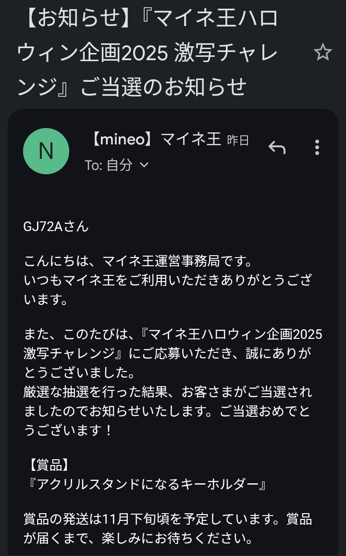Tap sender name 【mineo】マイネ王
Screen dimensions: 346x556
click(x=156, y=140)
